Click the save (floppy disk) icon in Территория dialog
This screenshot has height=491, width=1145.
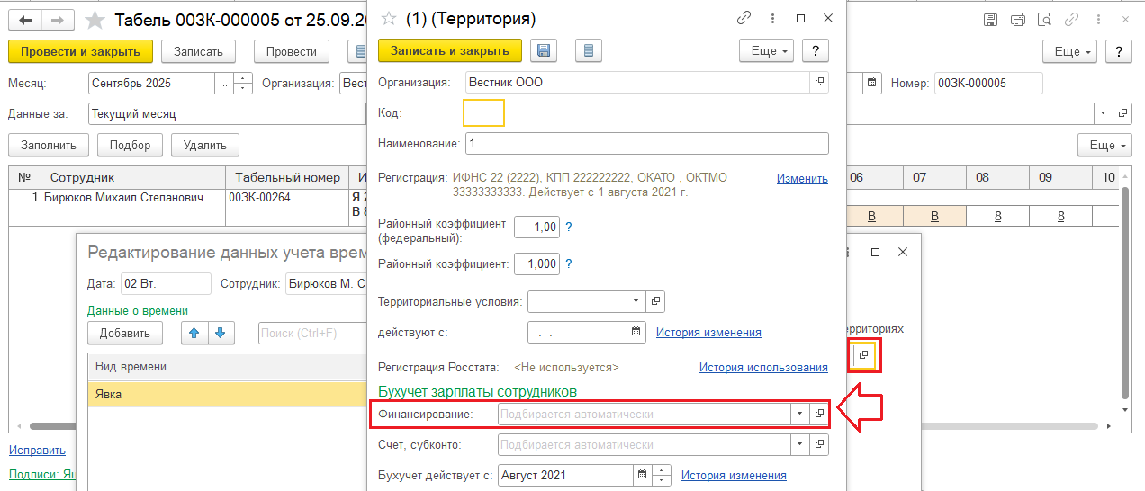tap(543, 50)
